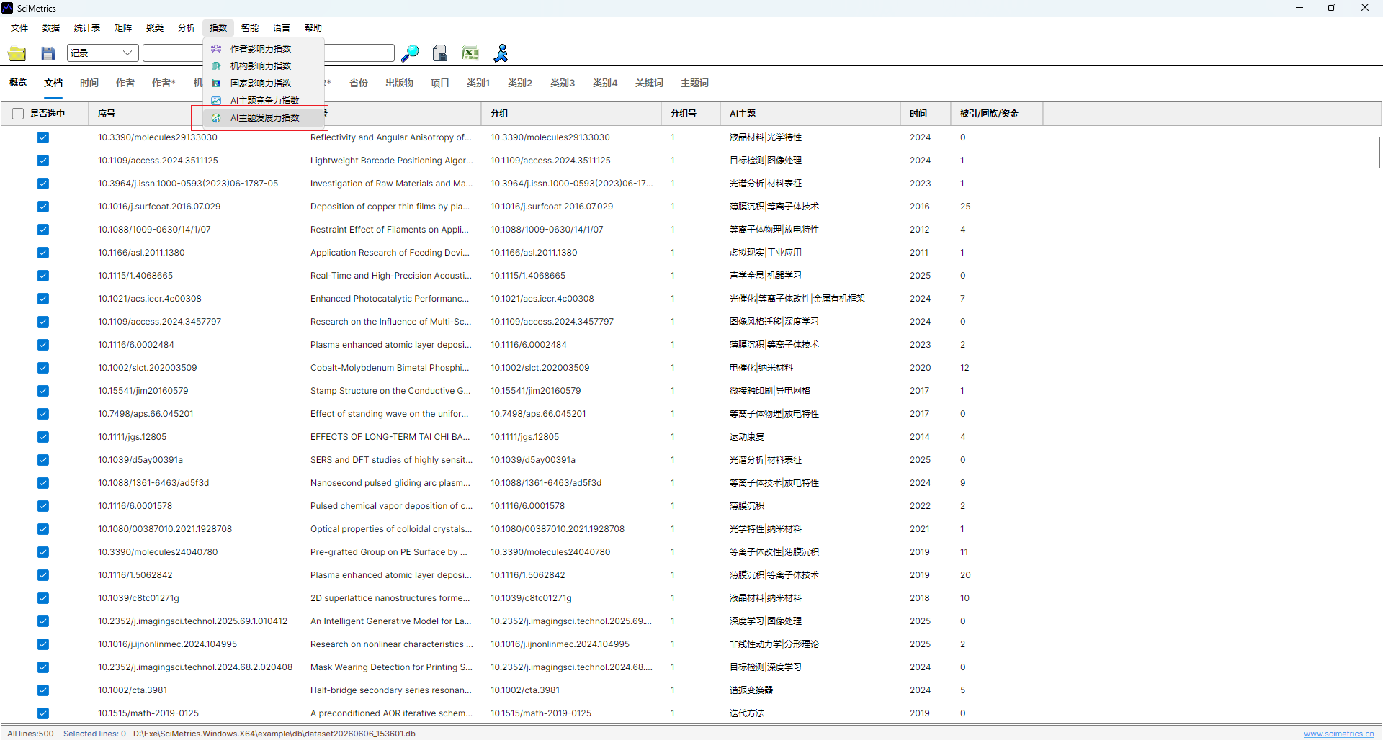
Task: Click the AI主题发展力指数 icon
Action: pyautogui.click(x=216, y=118)
